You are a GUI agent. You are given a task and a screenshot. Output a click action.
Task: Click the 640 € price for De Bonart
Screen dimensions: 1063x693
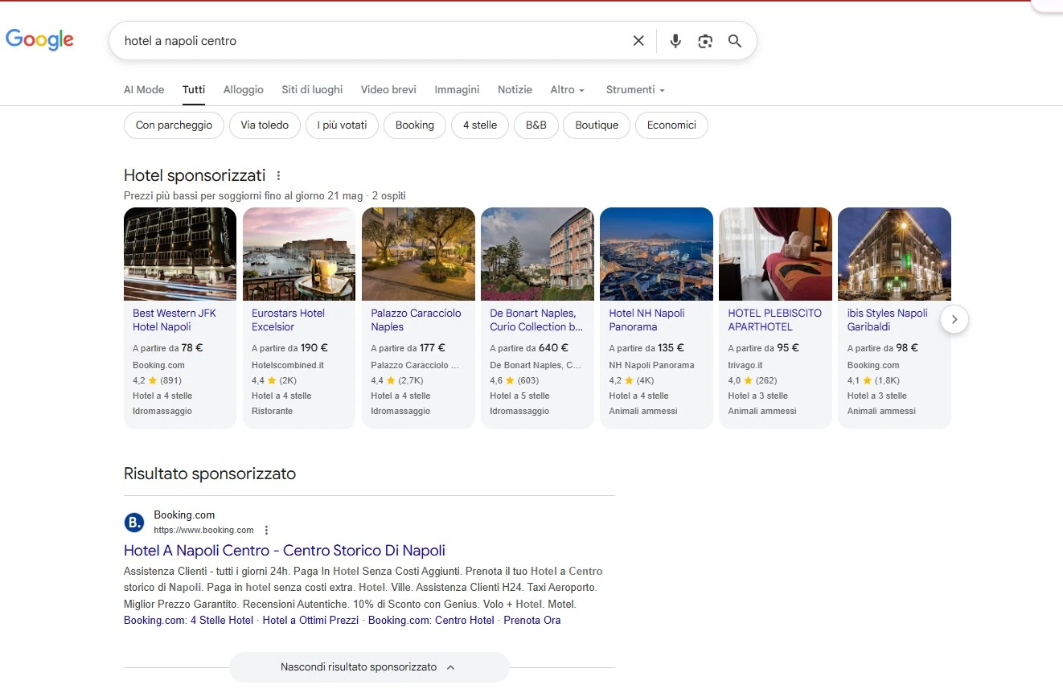pyautogui.click(x=553, y=348)
